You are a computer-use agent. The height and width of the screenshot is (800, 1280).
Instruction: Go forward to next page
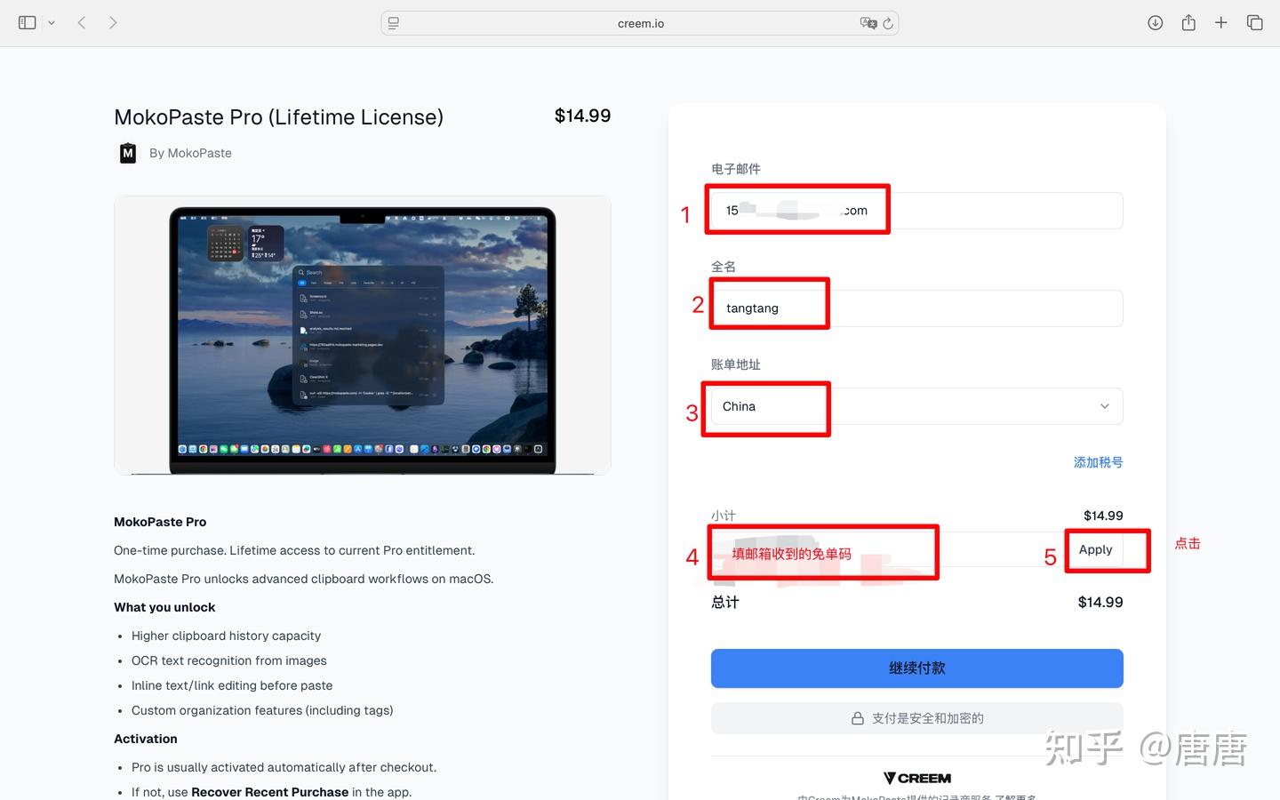113,23
